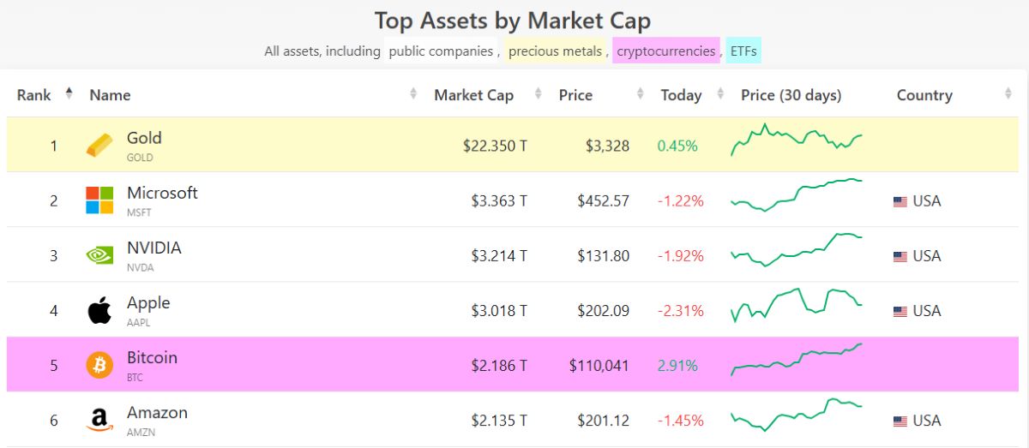Filter by precious metals tag
The height and width of the screenshot is (448, 1029).
[556, 51]
